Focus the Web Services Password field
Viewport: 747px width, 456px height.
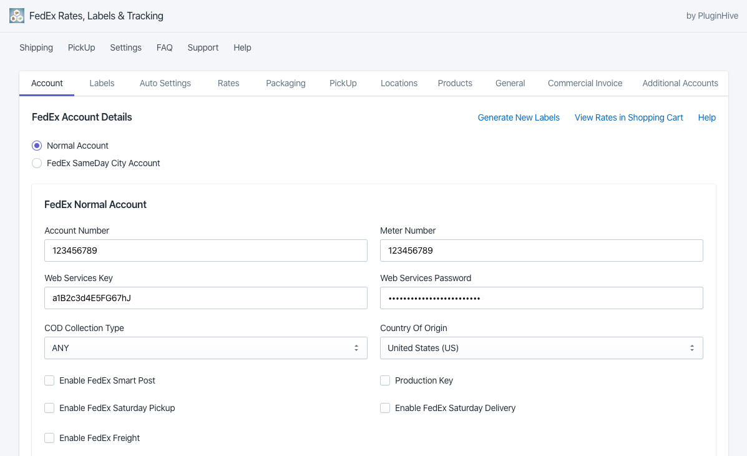coord(541,298)
